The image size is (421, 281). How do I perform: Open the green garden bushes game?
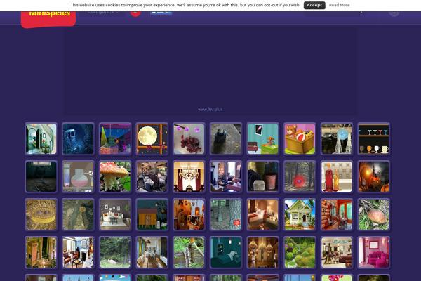tap(300, 252)
